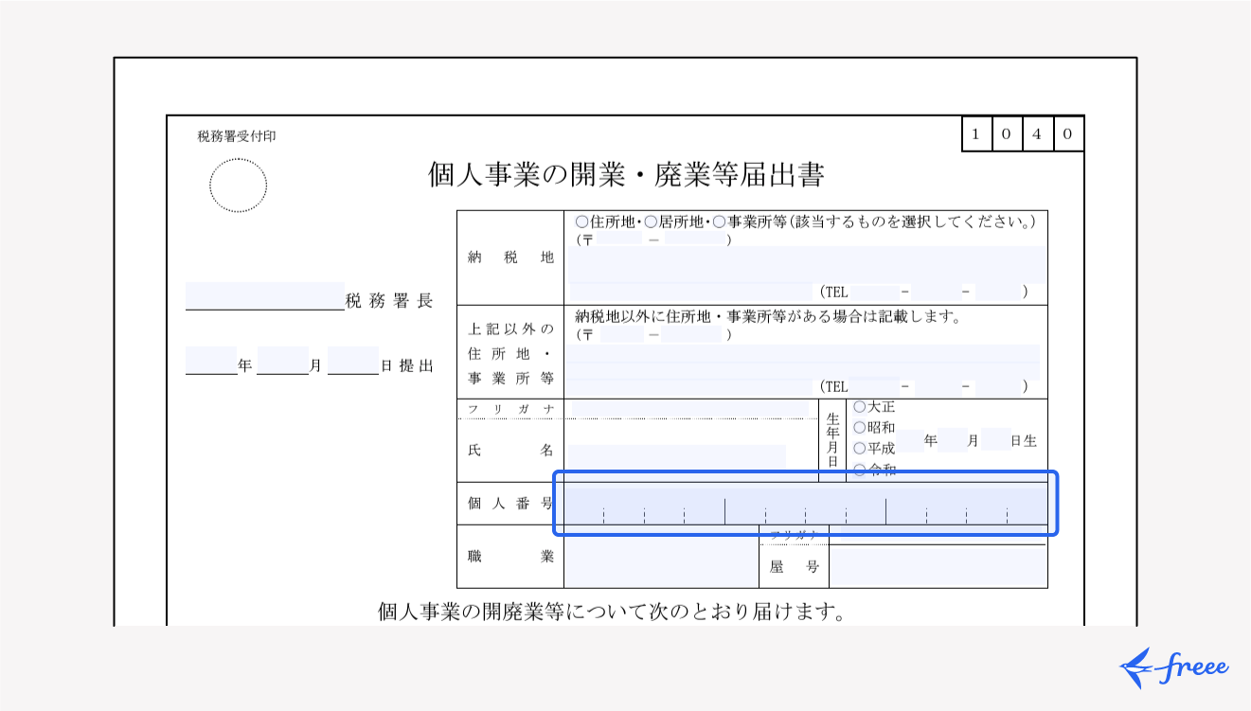The image size is (1251, 711).
Task: Click the 氏名 name input field
Action: (x=676, y=456)
